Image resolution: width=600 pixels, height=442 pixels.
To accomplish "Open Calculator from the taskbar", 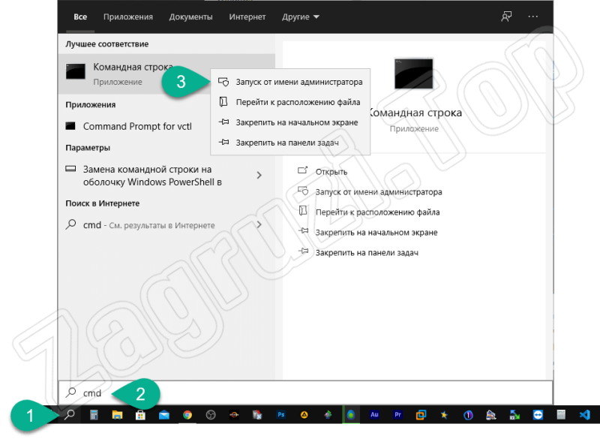I will pyautogui.click(x=94, y=414).
